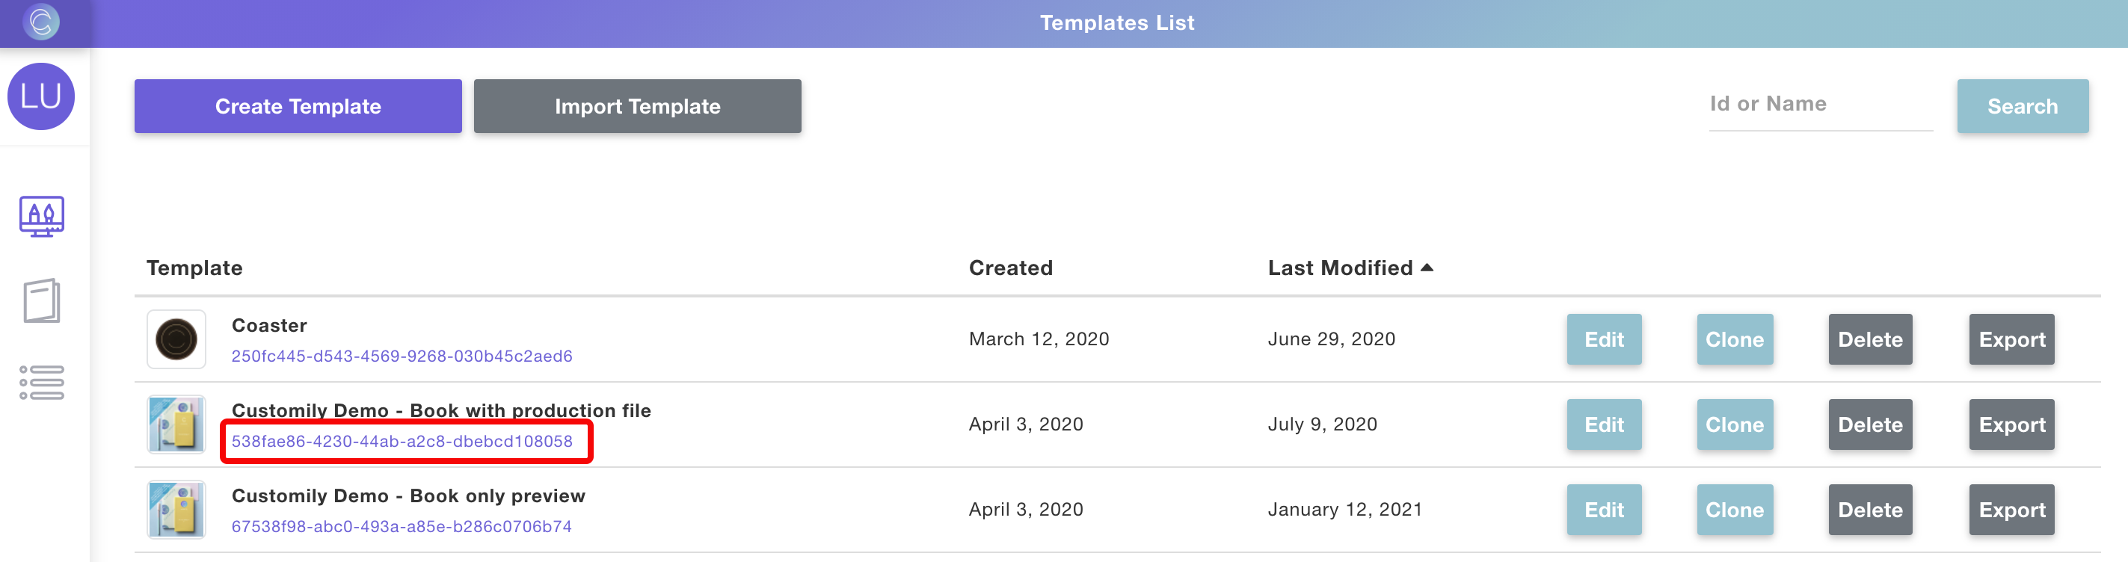Focus the Id or Name search field
The image size is (2128, 562).
[x=1820, y=105]
